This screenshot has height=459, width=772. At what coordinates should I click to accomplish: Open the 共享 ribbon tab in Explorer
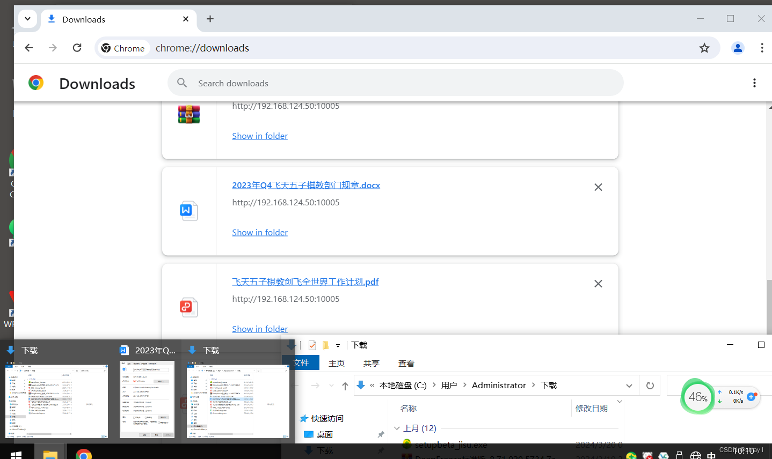click(372, 363)
